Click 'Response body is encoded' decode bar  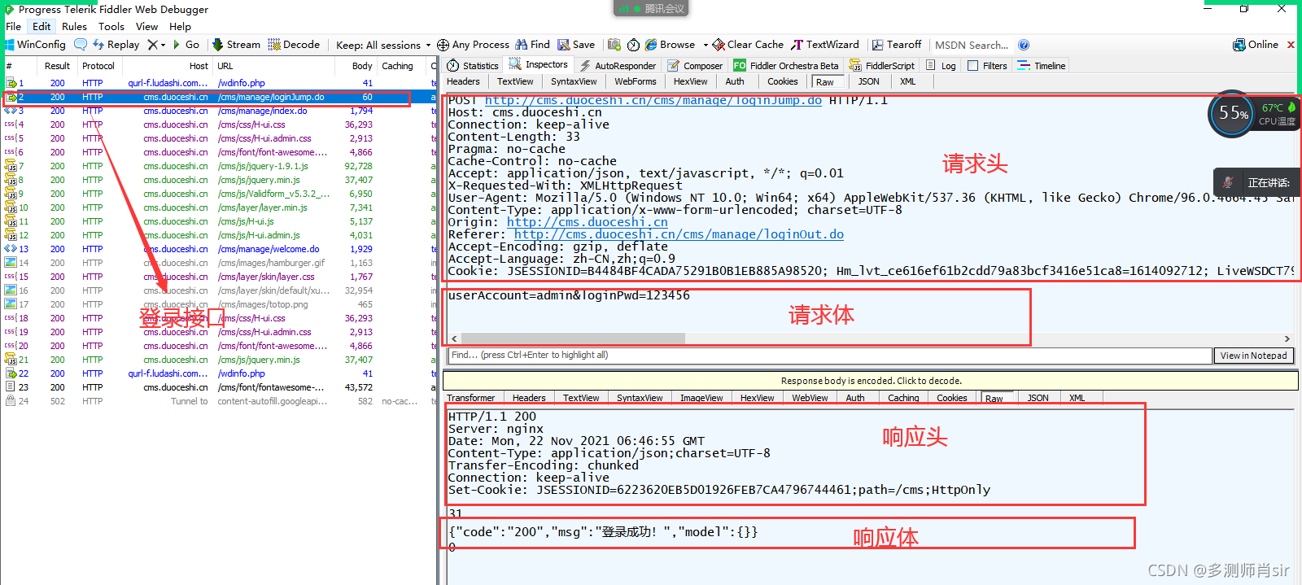pyautogui.click(x=871, y=381)
